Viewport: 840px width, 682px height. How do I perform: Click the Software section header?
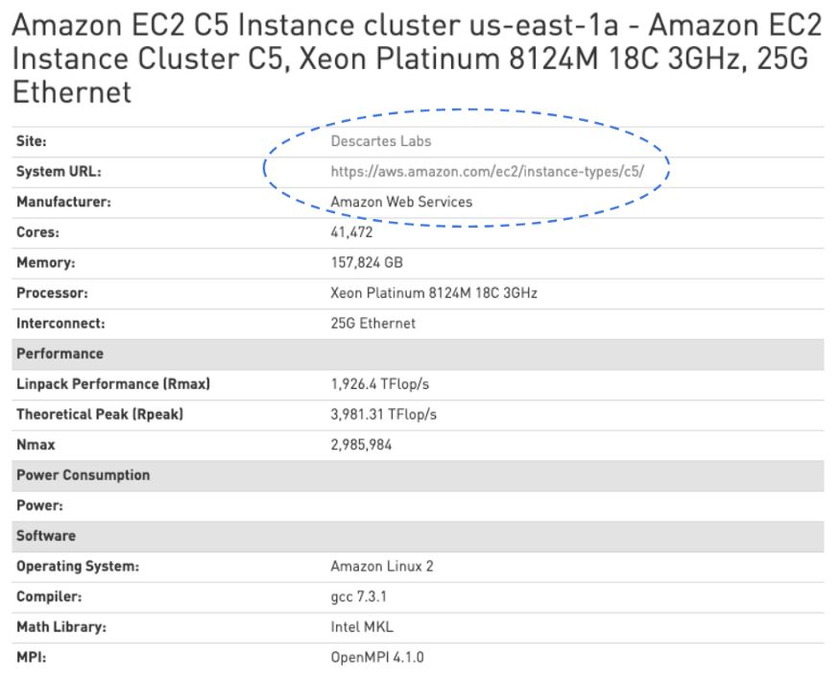[46, 536]
